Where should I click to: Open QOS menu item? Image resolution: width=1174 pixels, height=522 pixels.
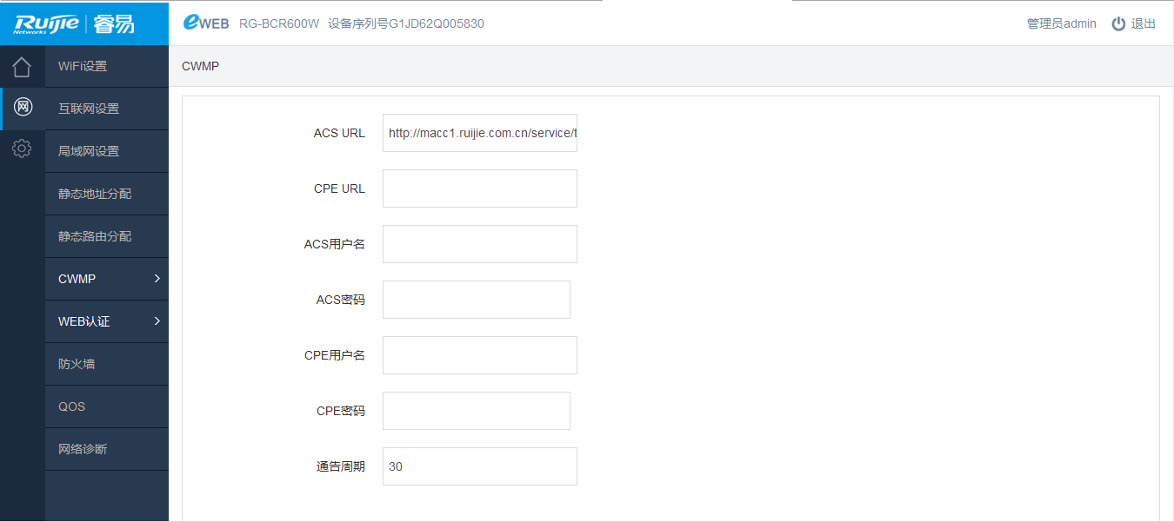pyautogui.click(x=107, y=406)
